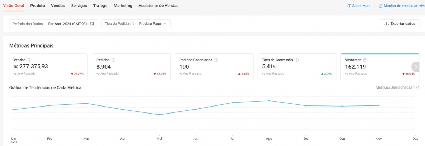This screenshot has height=146, width=425.
Task: Click the Ago peak data point on chart
Action: click(x=269, y=101)
